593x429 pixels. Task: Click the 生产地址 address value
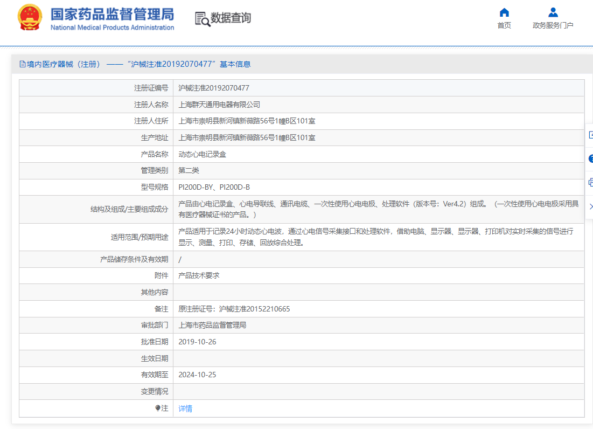click(247, 138)
